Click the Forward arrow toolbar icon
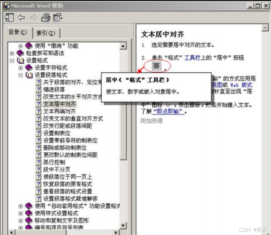 click(34, 18)
